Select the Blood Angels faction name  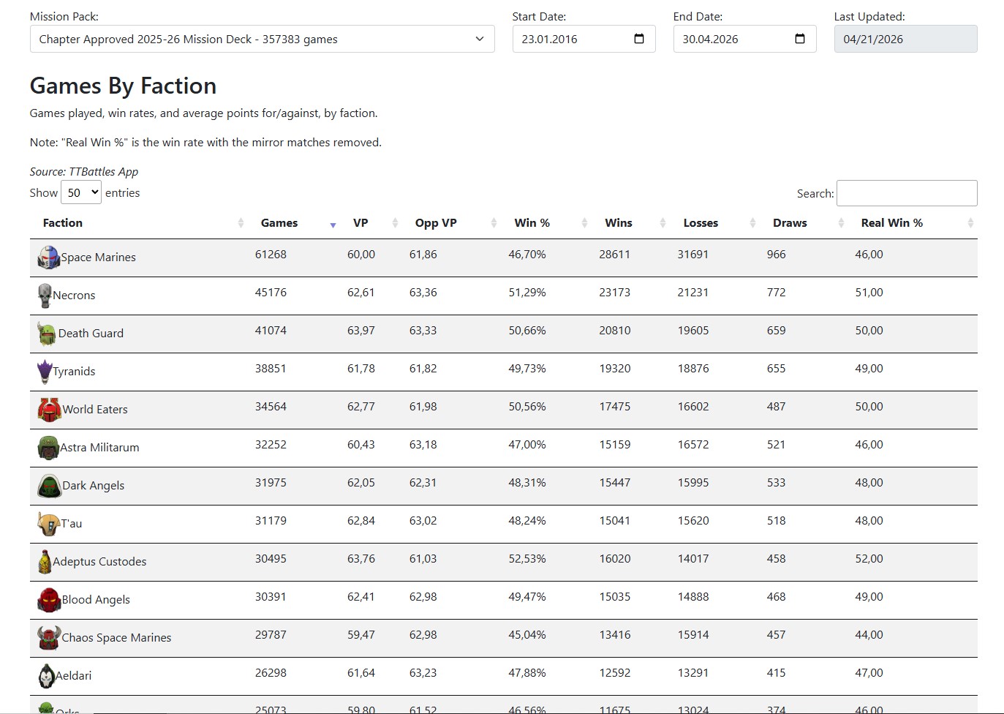96,600
